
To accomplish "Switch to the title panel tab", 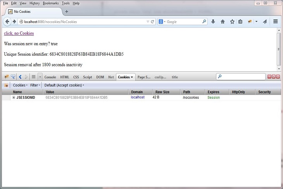I will click(175, 77).
